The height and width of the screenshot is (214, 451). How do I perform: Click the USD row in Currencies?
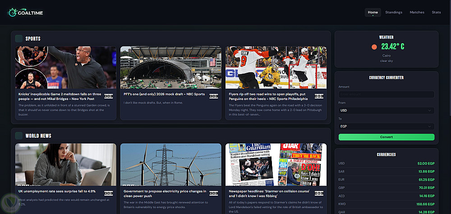pos(387,163)
